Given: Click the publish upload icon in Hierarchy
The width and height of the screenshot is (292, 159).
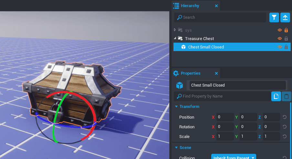Looking at the screenshot, I should 285,17.
